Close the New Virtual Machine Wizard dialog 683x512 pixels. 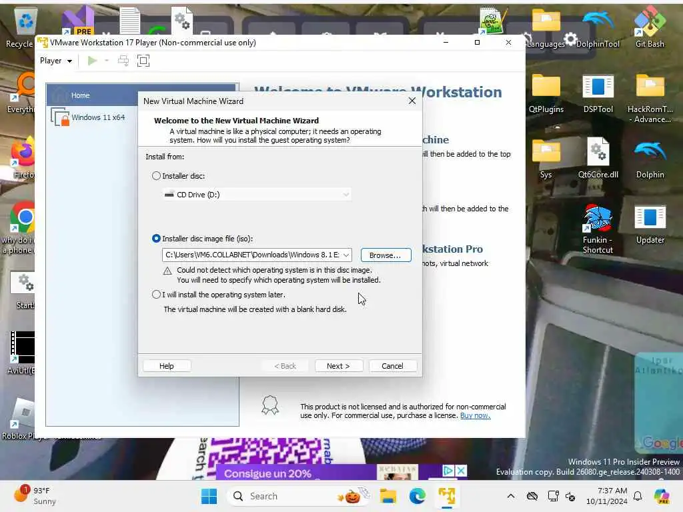412,101
